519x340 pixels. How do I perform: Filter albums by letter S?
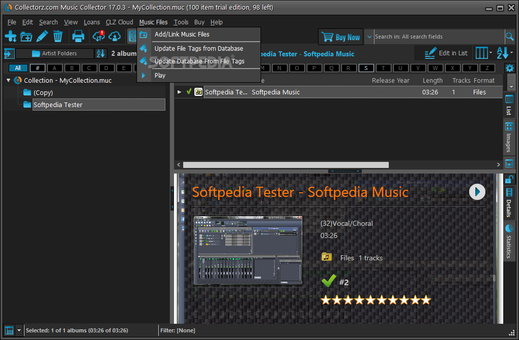(x=366, y=68)
